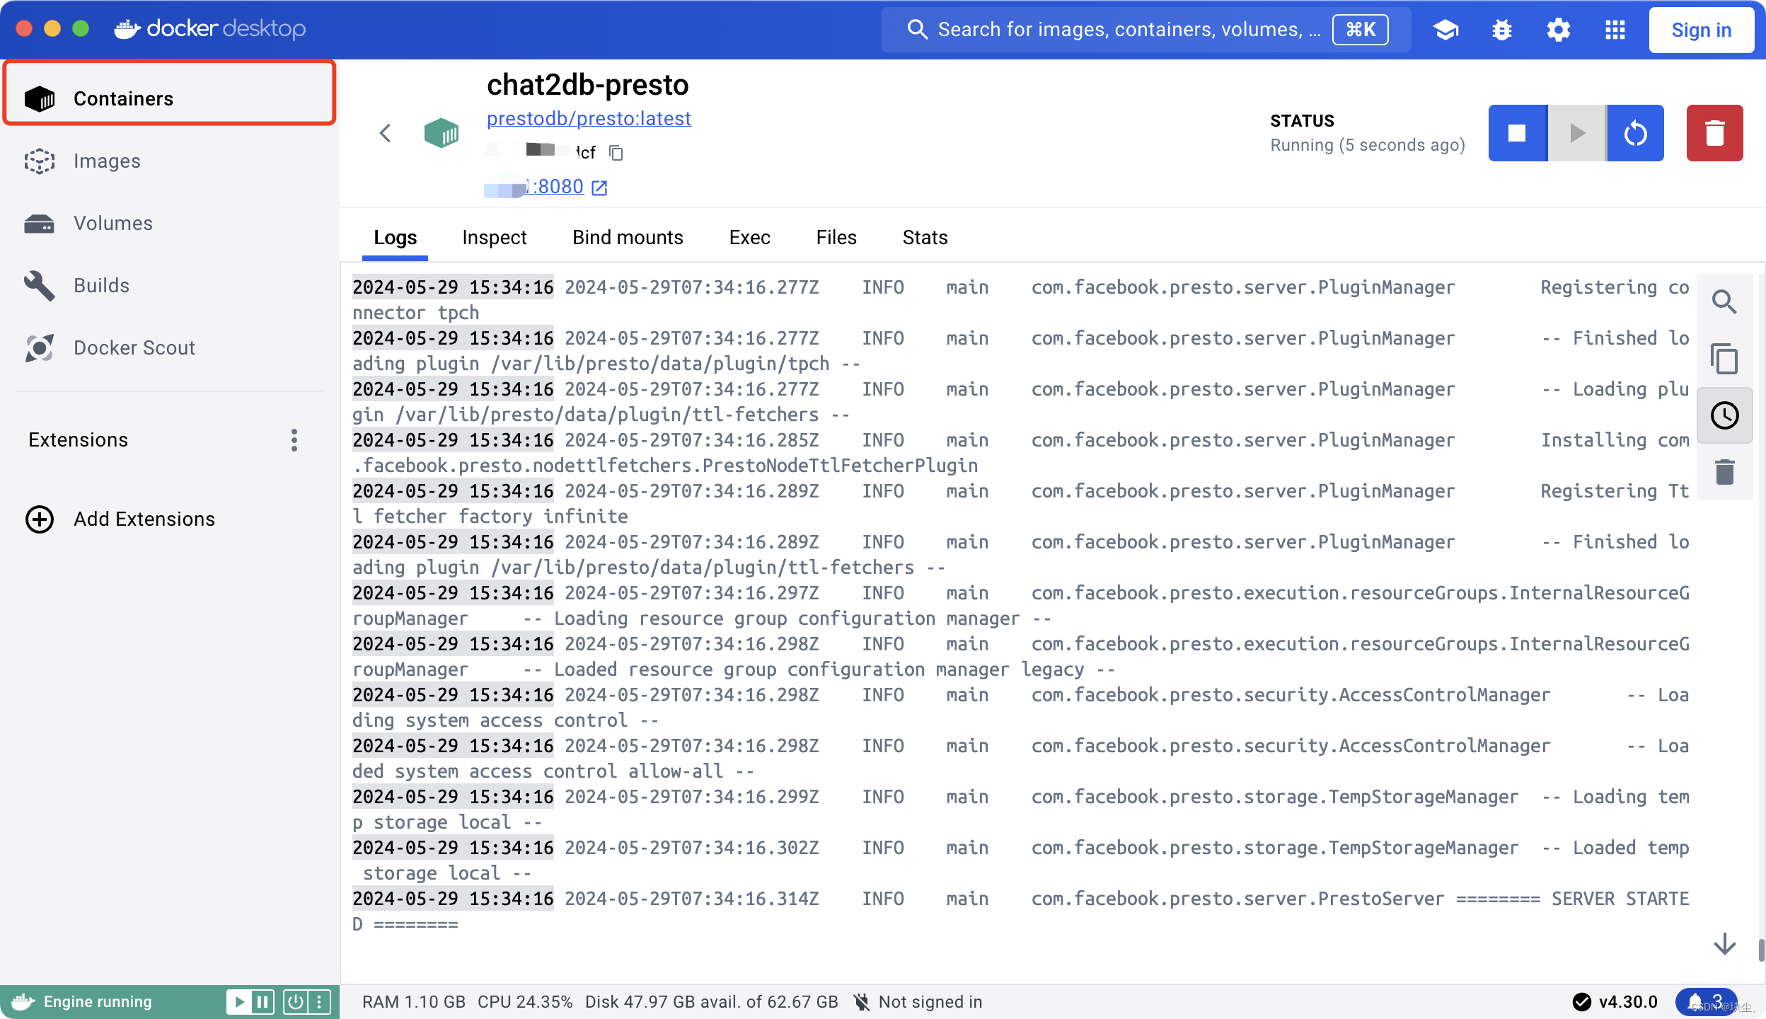Image resolution: width=1766 pixels, height=1019 pixels.
Task: Click the disabled Start container button
Action: tap(1576, 133)
